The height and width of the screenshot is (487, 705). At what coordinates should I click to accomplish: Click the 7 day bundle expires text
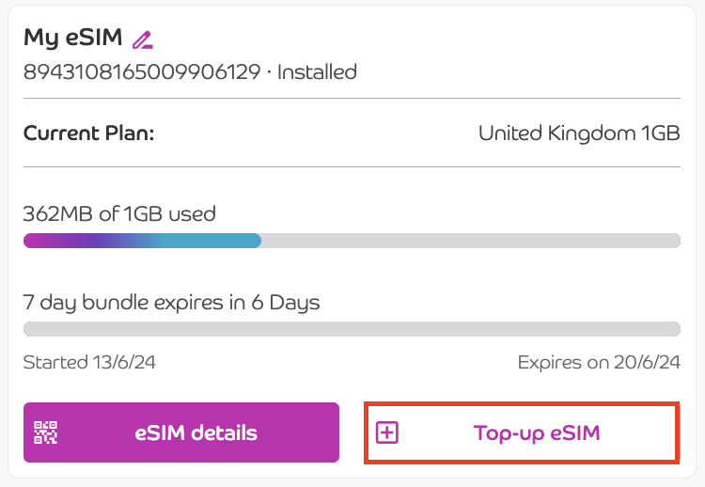171,303
